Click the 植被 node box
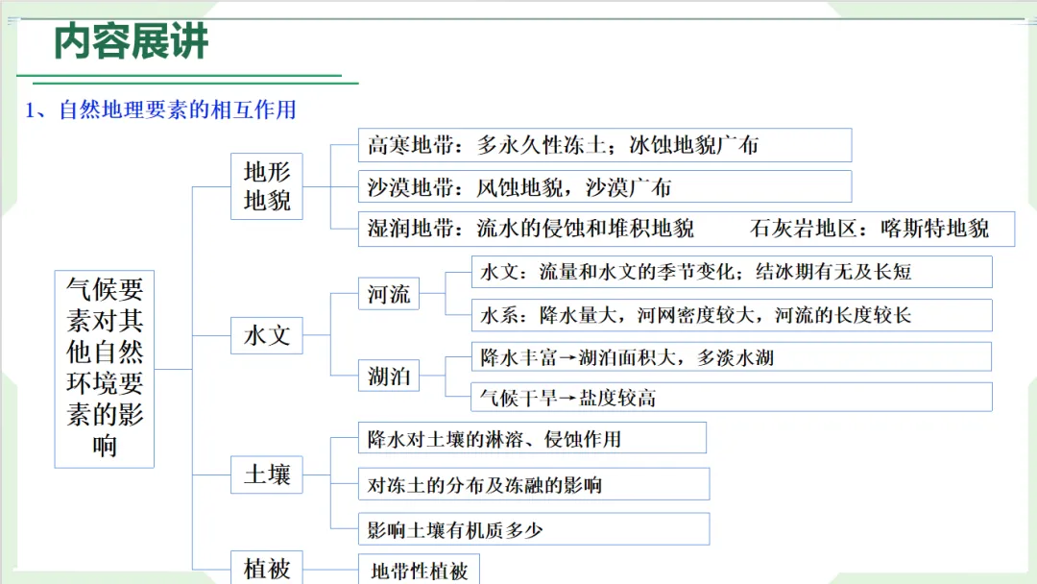1037x584 pixels. click(x=267, y=568)
